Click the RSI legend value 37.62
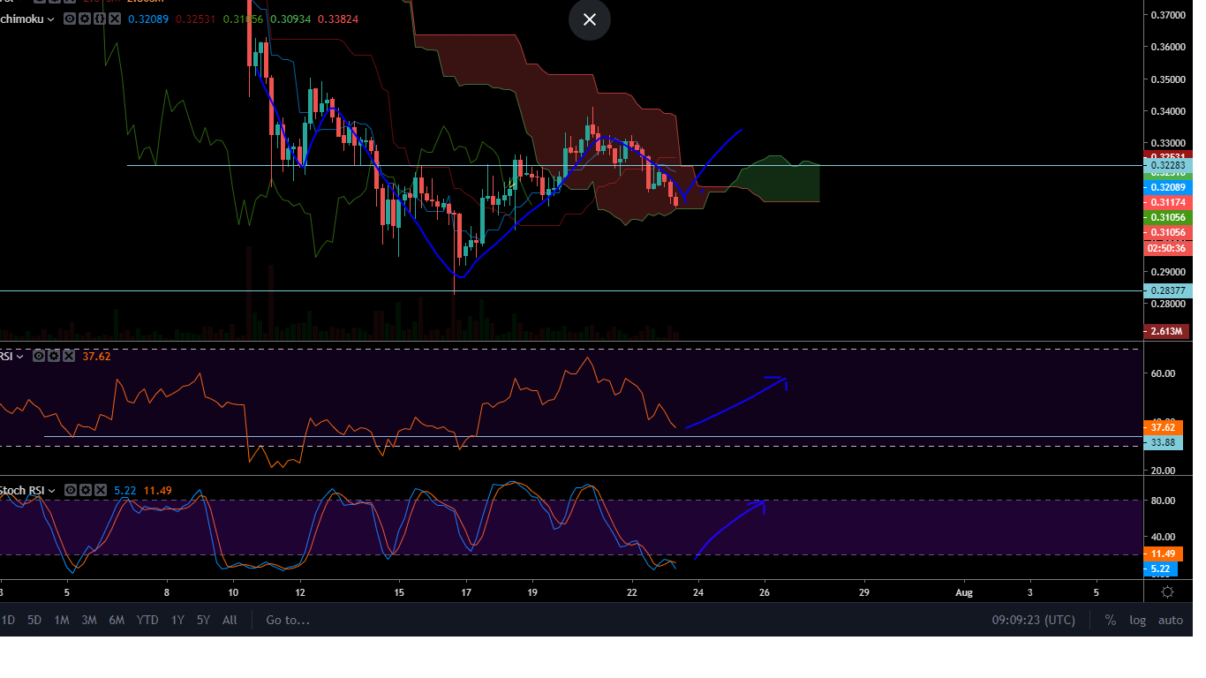This screenshot has height=678, width=1206. pos(96,356)
